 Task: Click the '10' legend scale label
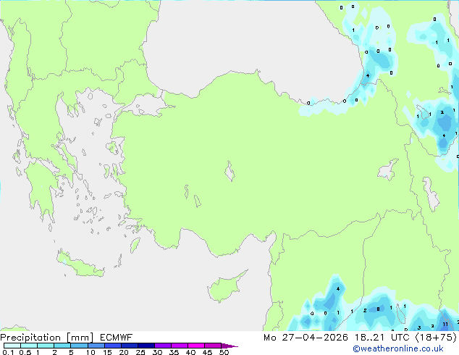tap(90, 352)
